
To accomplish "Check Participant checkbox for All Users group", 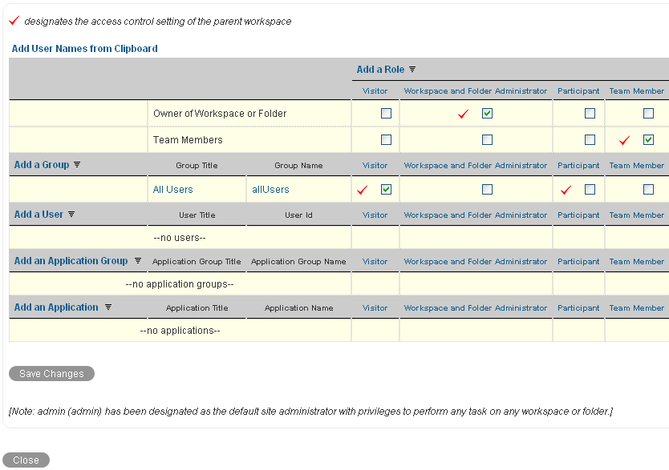I will pos(590,190).
